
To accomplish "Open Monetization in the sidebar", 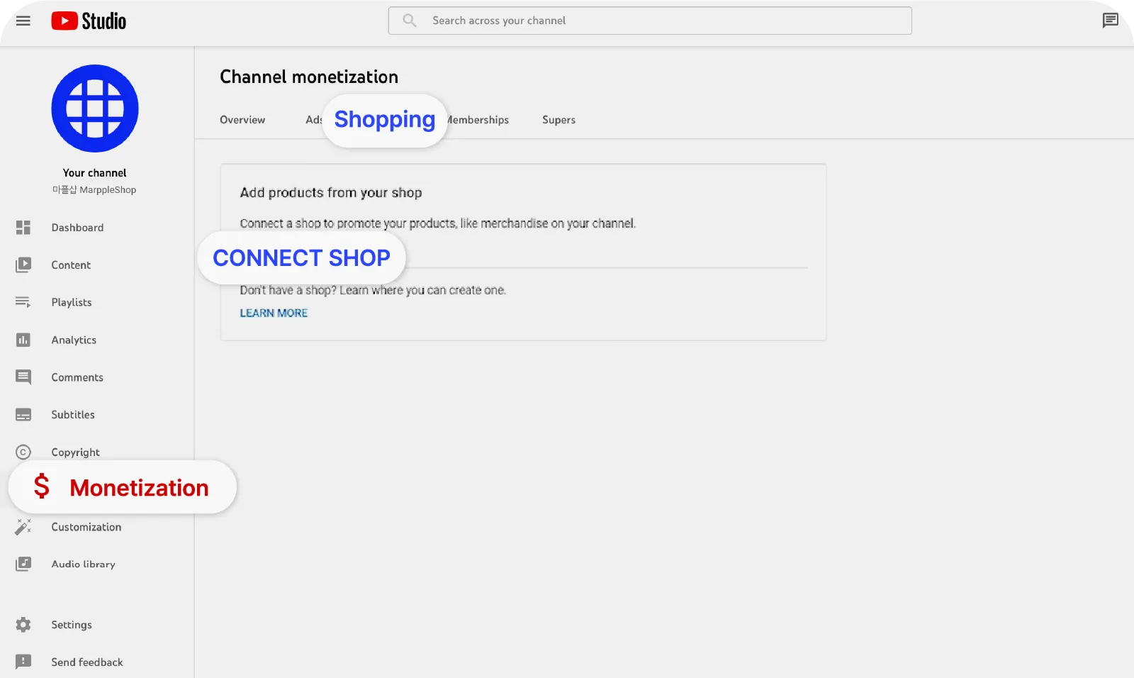I will pyautogui.click(x=123, y=487).
